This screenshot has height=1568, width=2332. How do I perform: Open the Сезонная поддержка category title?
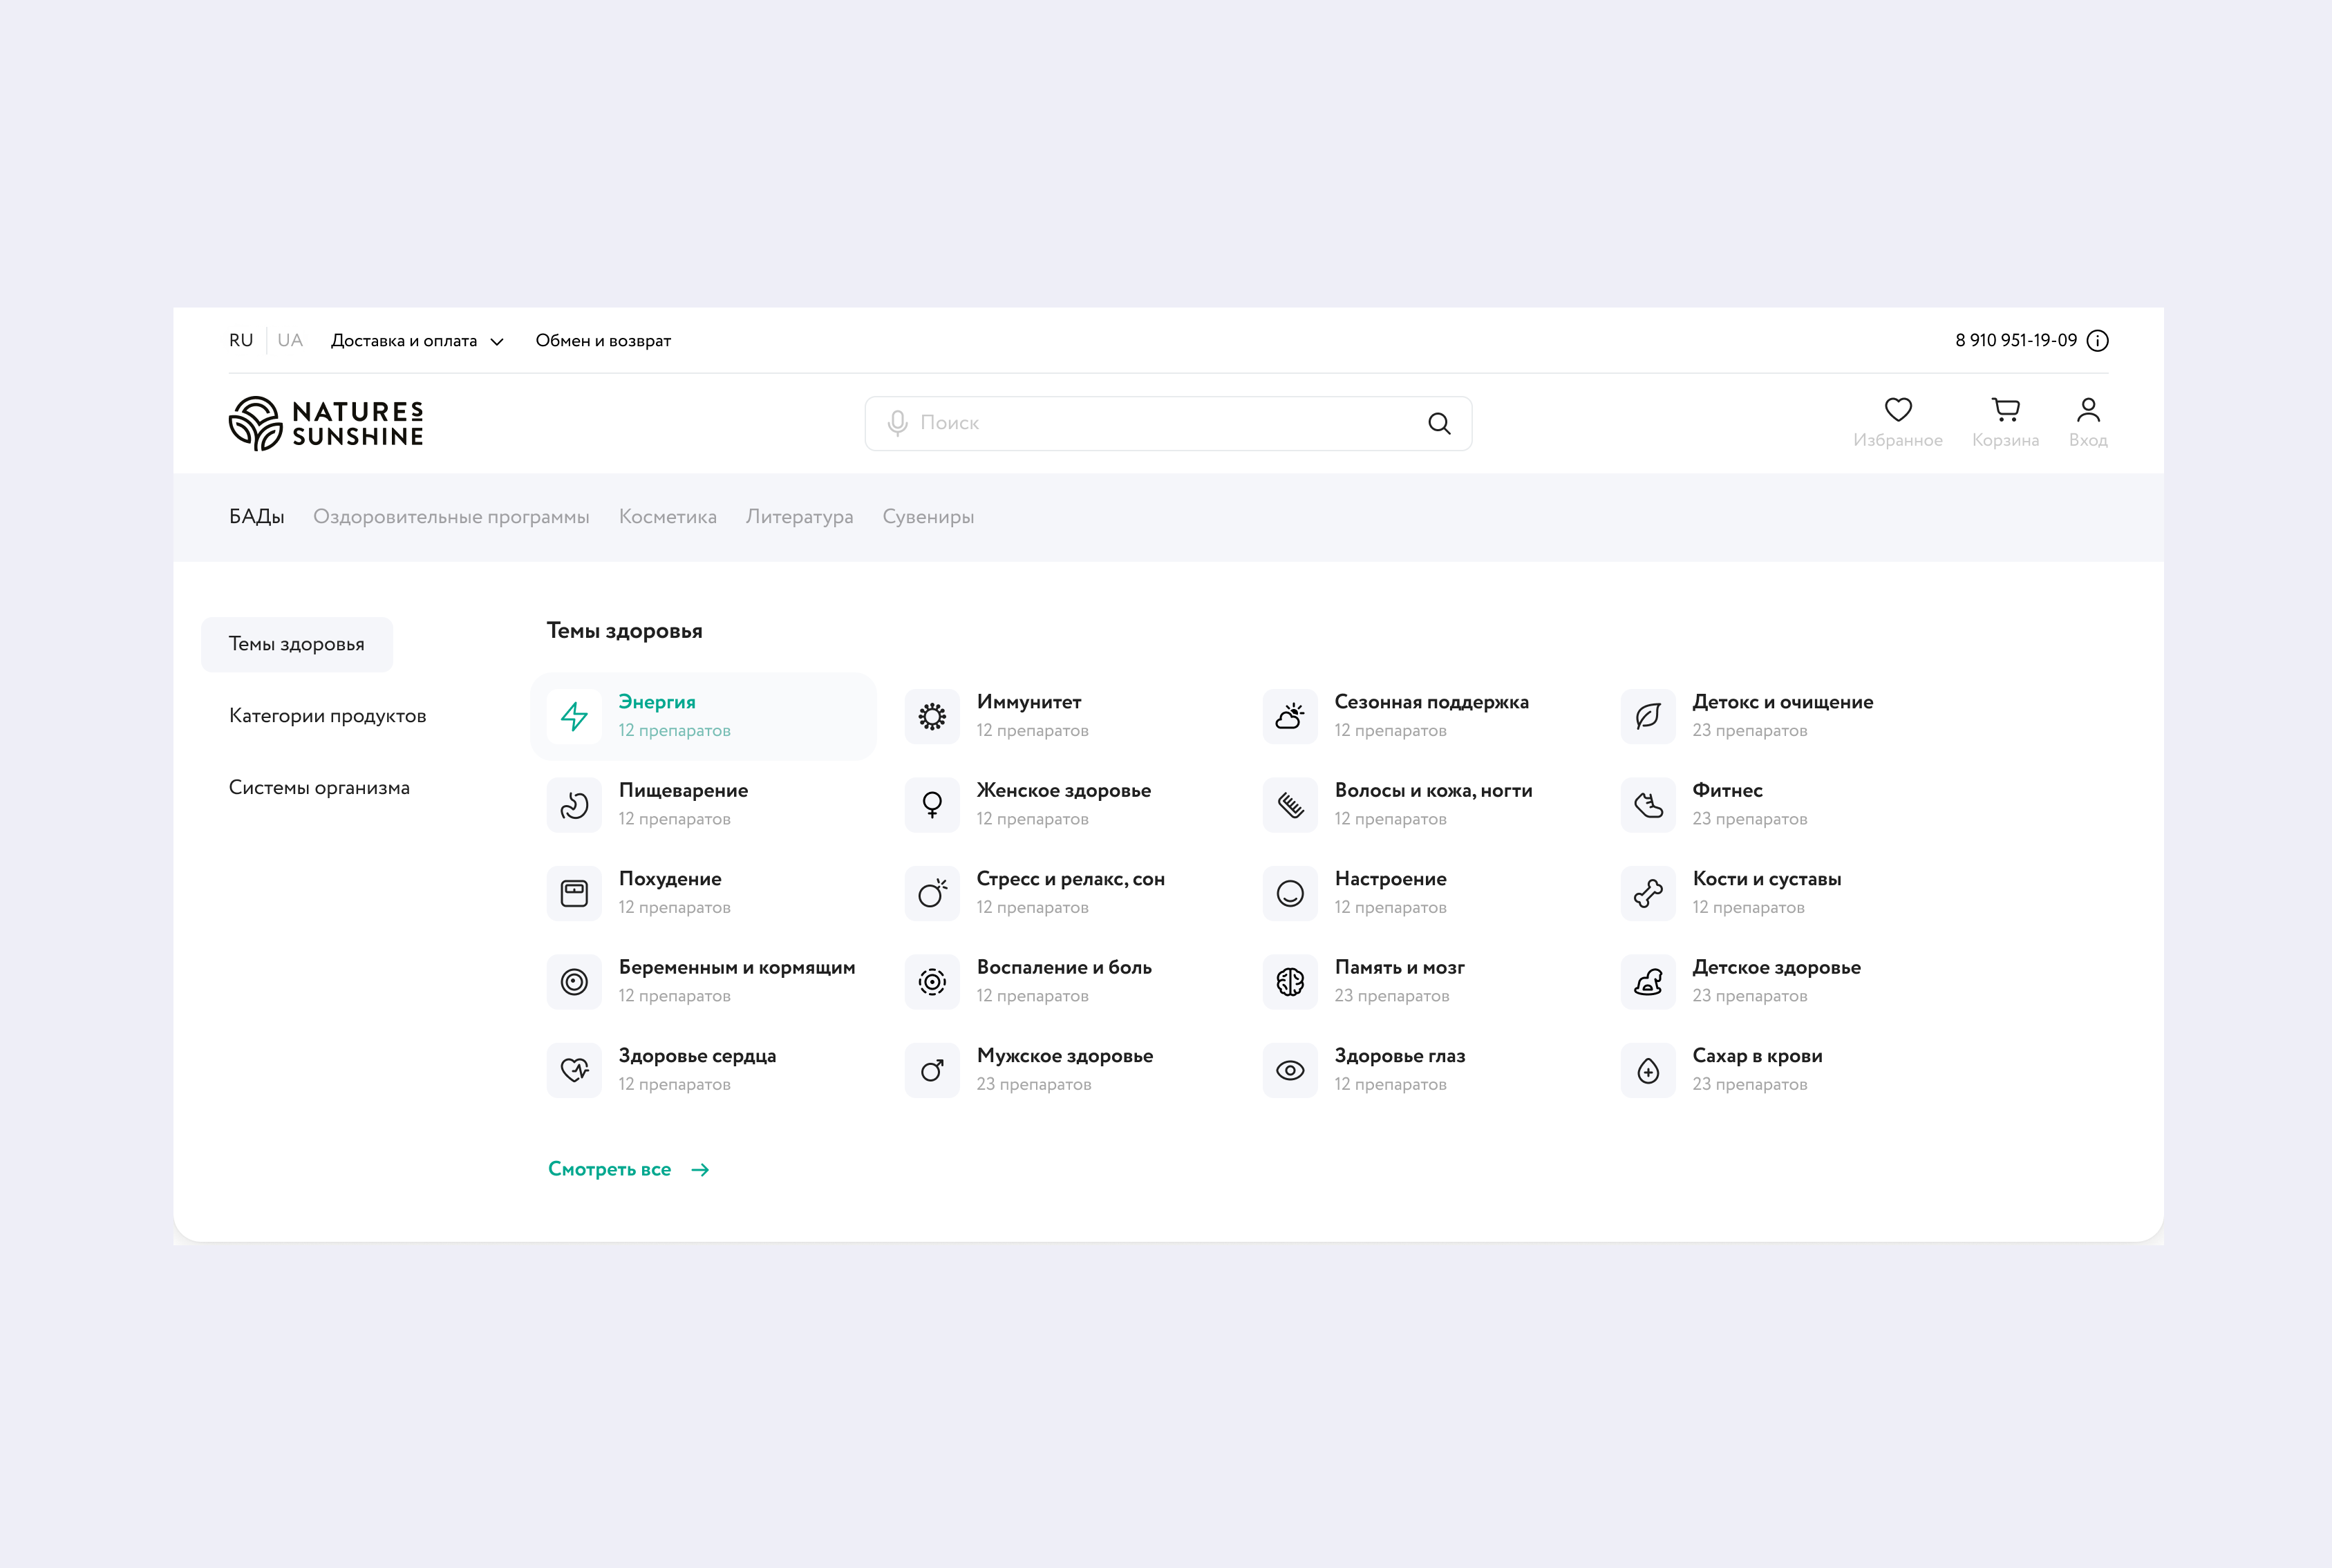coord(1431,702)
